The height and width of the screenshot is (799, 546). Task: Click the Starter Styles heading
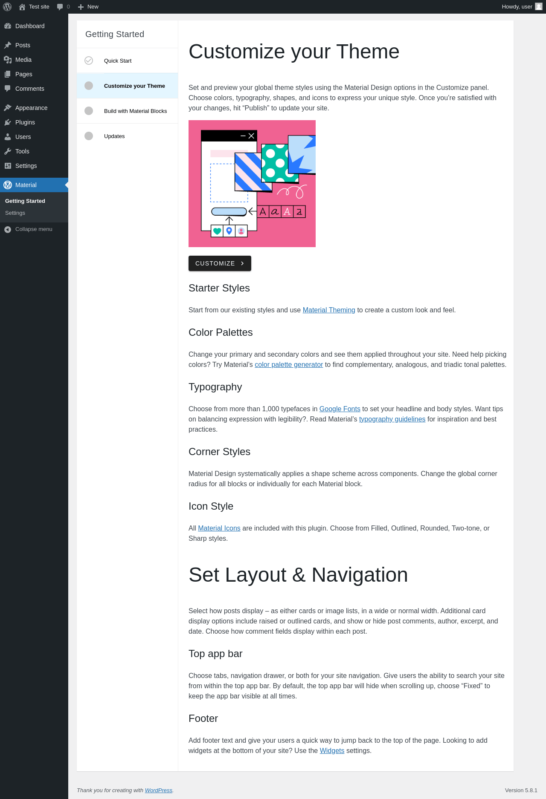click(219, 288)
